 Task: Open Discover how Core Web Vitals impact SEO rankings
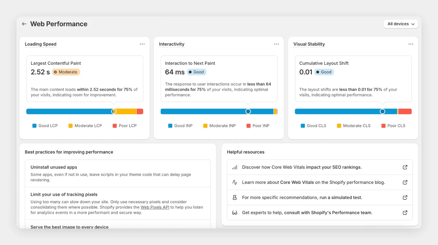click(320, 167)
